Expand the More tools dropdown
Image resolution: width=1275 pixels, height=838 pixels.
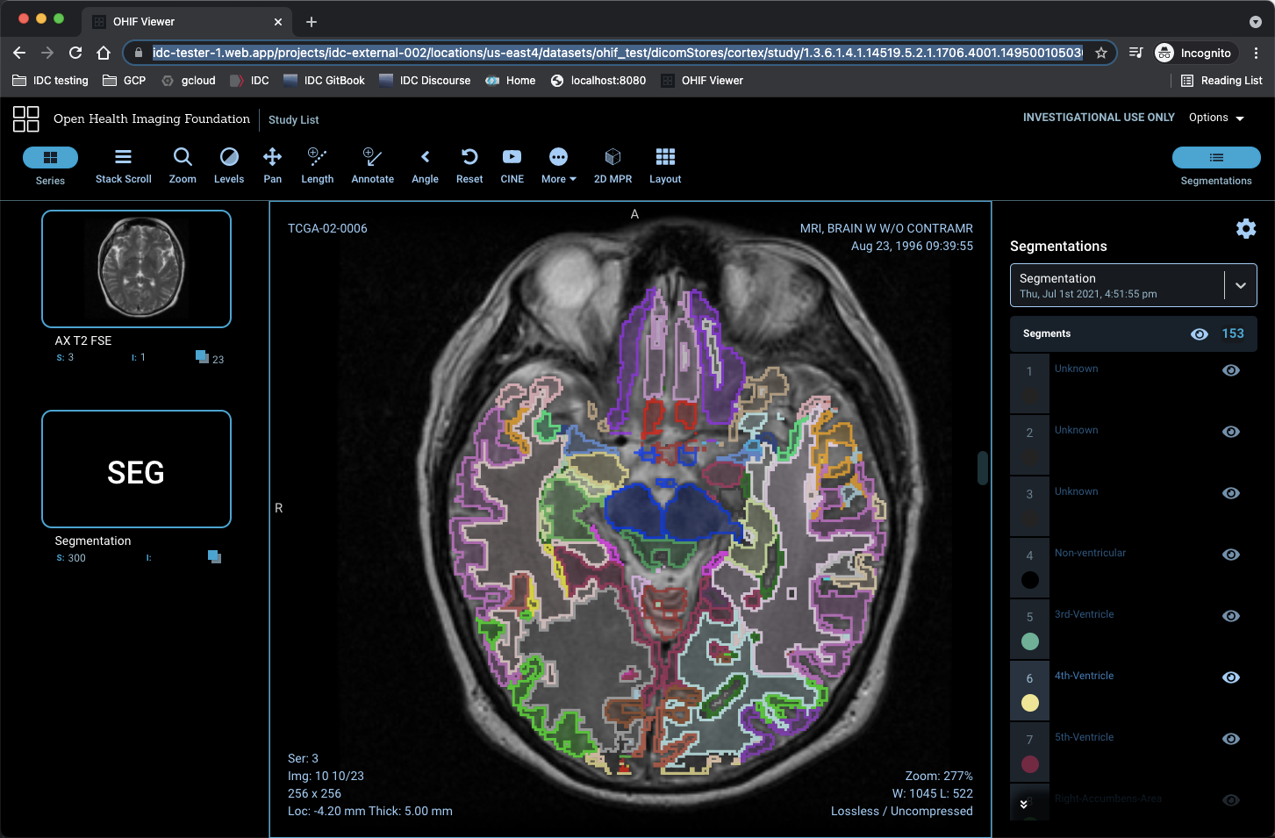coord(558,165)
